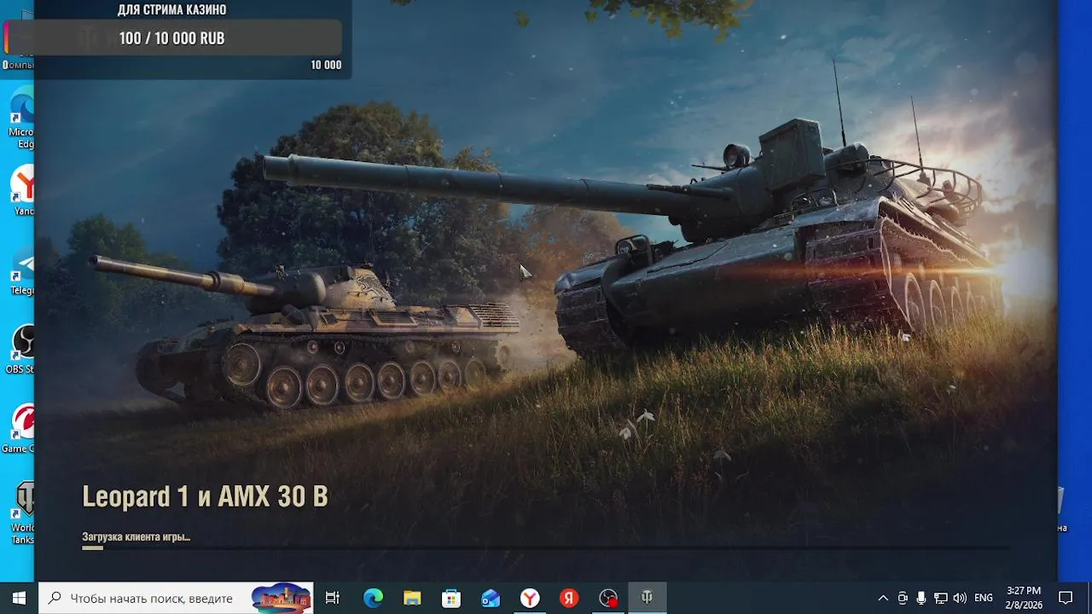This screenshot has height=614, width=1092.
Task: Open the search highlights city illustration
Action: pos(282,598)
